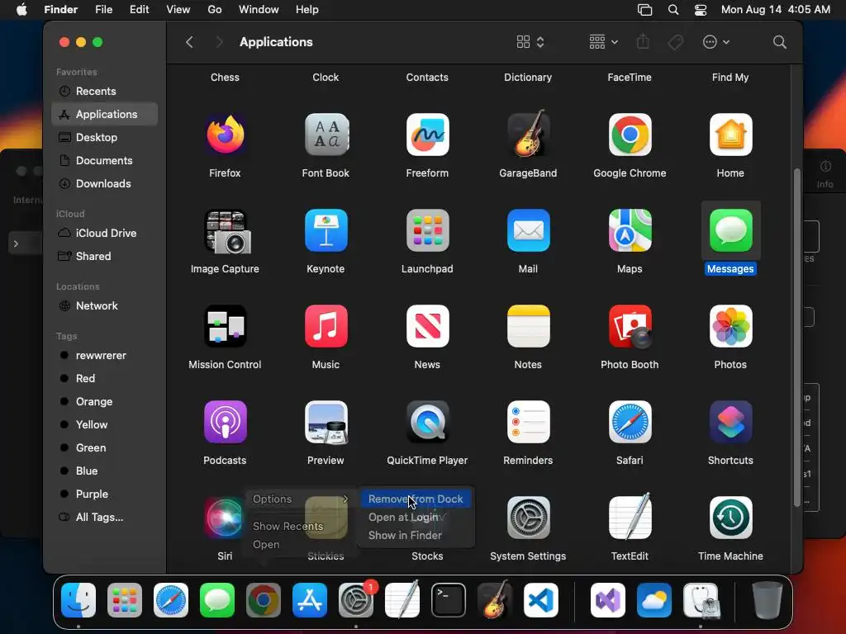This screenshot has width=846, height=634.
Task: Click the Finder window vertical scrollbar
Action: pos(796,338)
